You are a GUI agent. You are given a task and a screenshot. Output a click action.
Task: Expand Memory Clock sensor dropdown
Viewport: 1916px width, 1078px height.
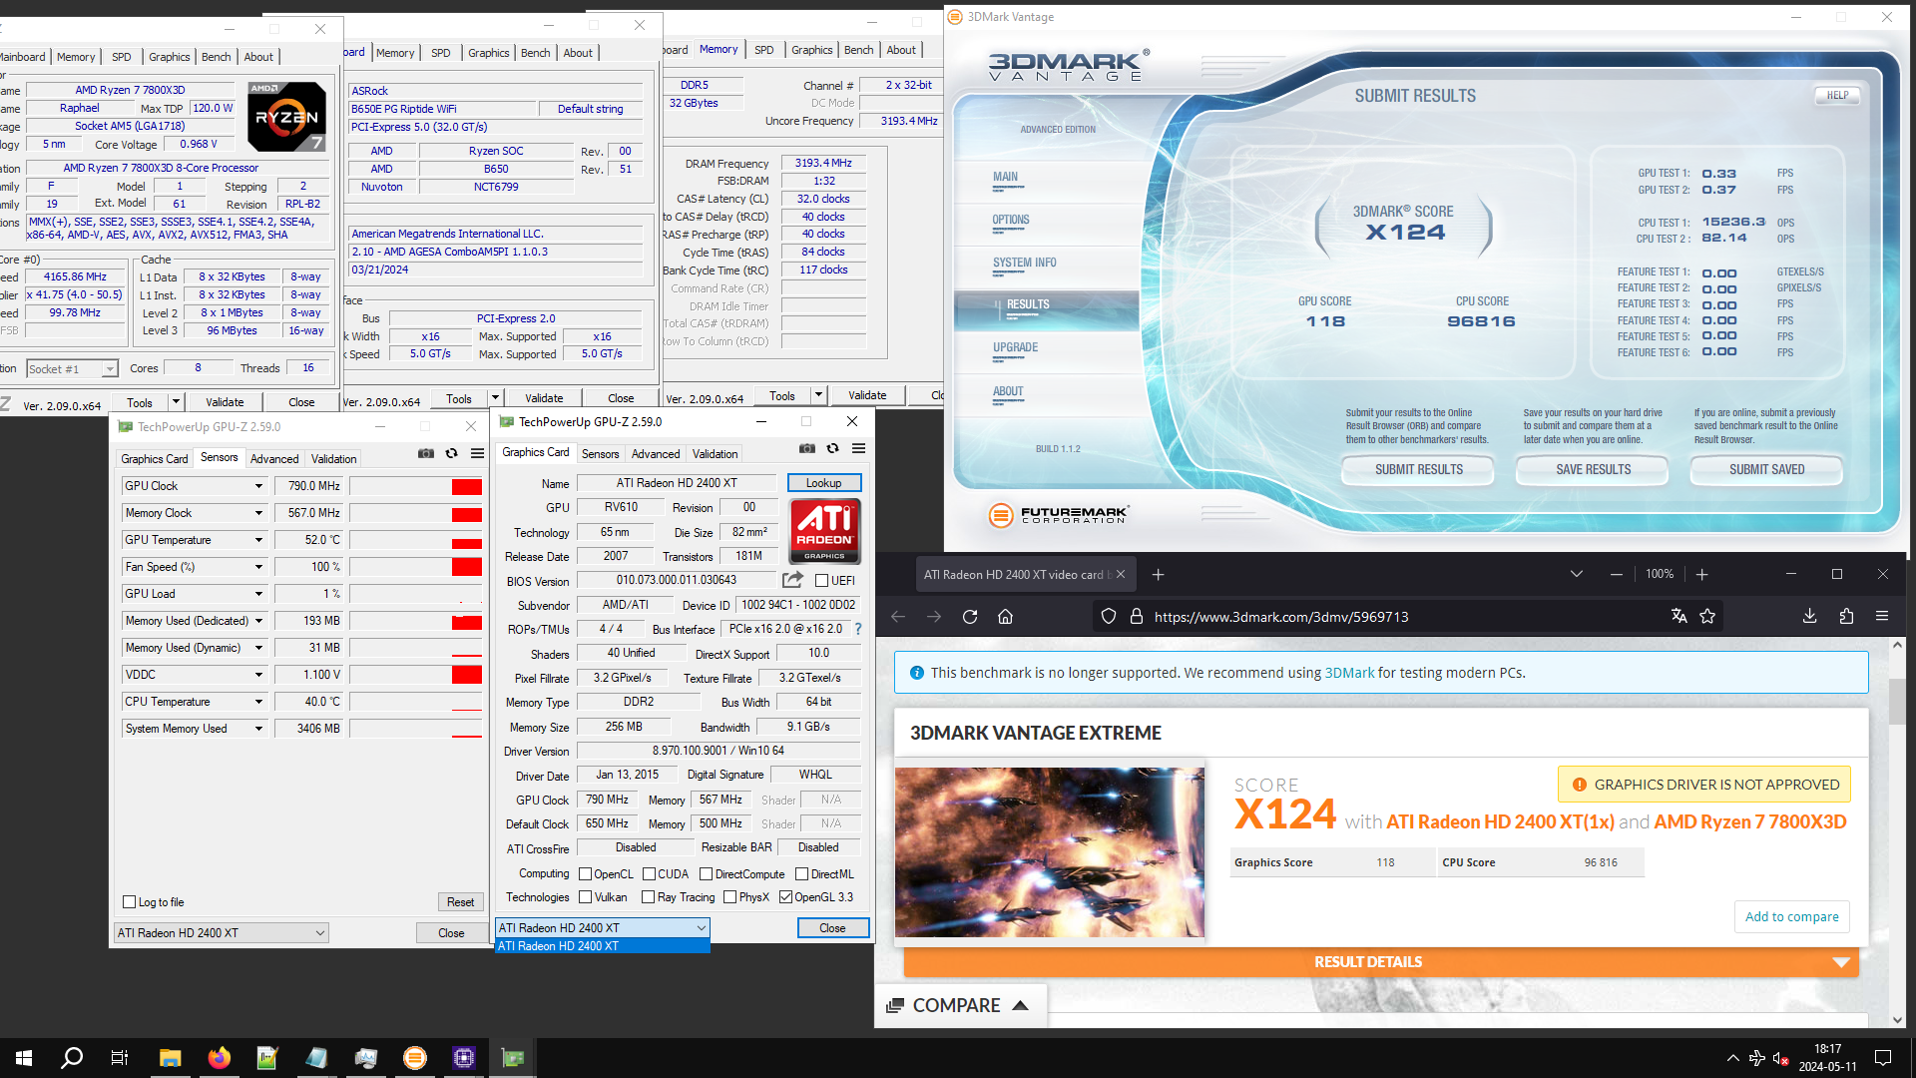click(258, 513)
